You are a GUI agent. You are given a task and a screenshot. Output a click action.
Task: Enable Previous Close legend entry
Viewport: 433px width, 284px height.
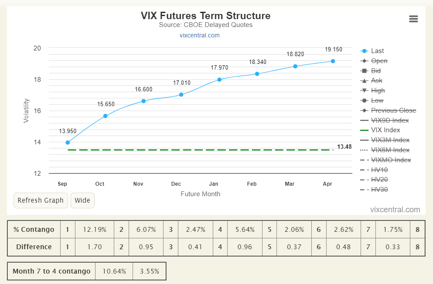click(388, 110)
